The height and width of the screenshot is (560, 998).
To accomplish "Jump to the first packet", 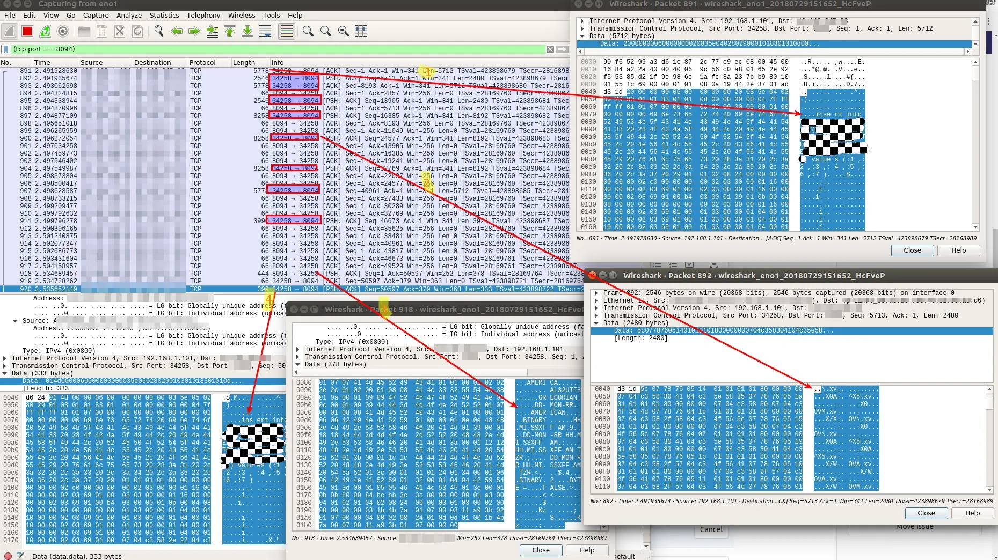I will pyautogui.click(x=230, y=32).
